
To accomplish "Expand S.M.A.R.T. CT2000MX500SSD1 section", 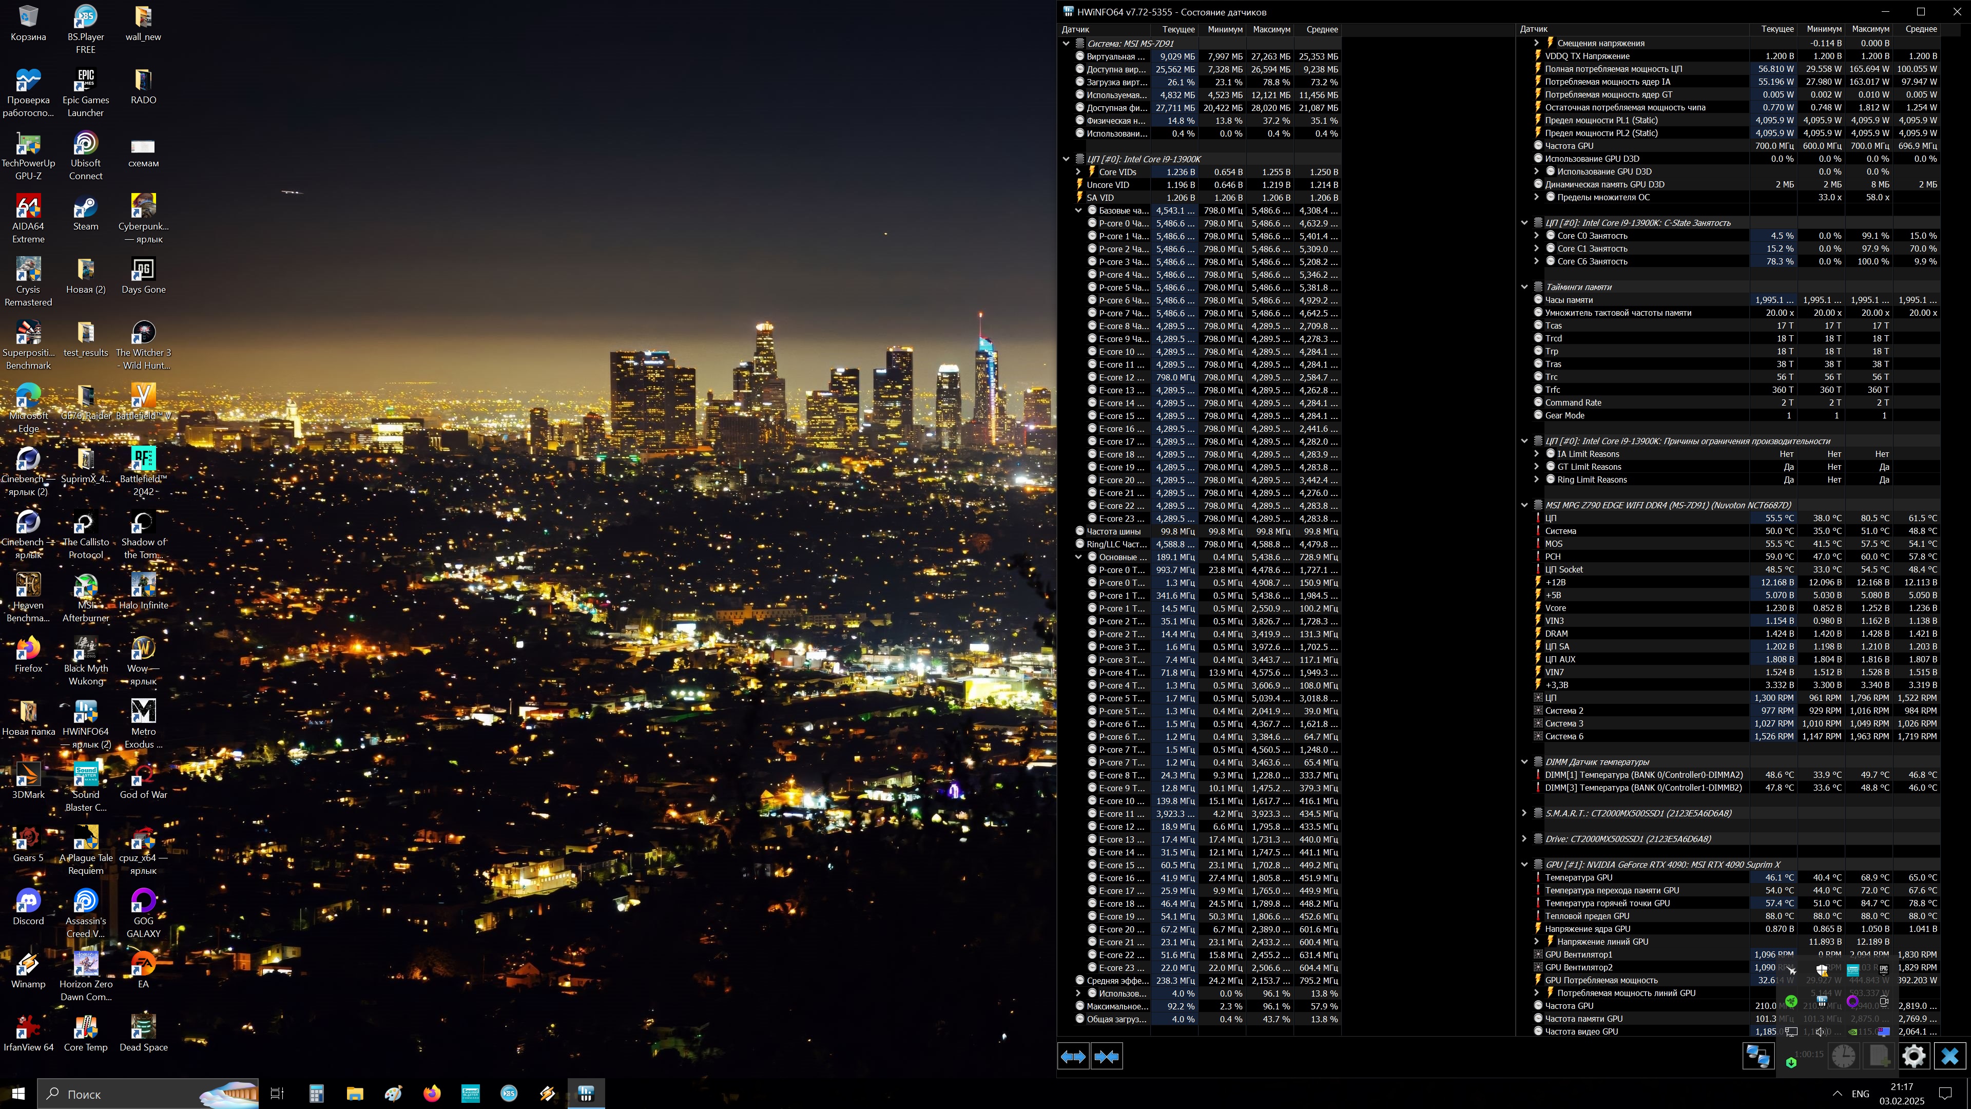I will tap(1524, 813).
